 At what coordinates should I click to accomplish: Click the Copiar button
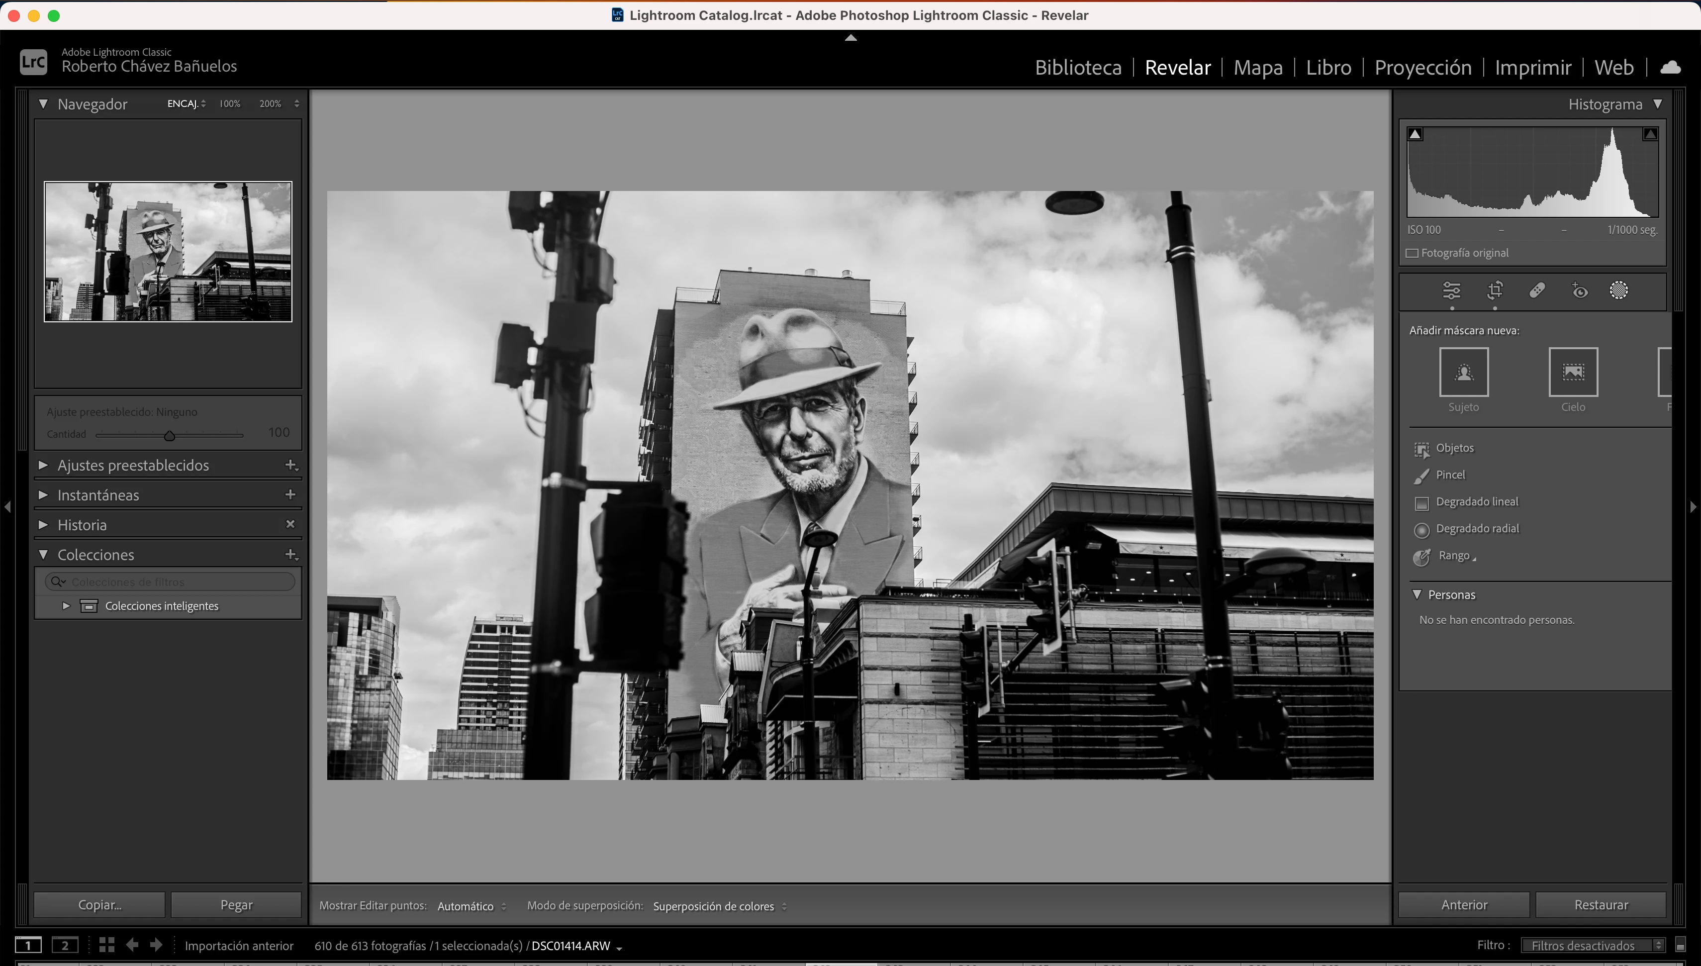[x=99, y=905]
